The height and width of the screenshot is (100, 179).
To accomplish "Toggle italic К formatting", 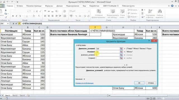I will click(x=17, y=16).
